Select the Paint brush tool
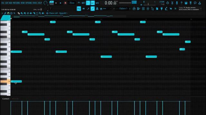 (22, 13)
